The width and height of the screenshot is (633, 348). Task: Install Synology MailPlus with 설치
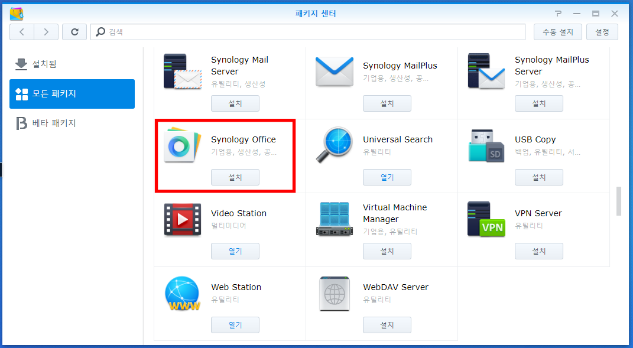tap(387, 103)
